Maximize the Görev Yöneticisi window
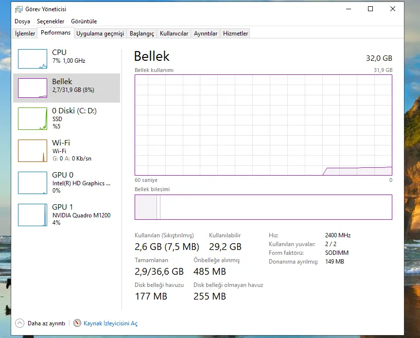The height and width of the screenshot is (338, 420). pos(370,9)
